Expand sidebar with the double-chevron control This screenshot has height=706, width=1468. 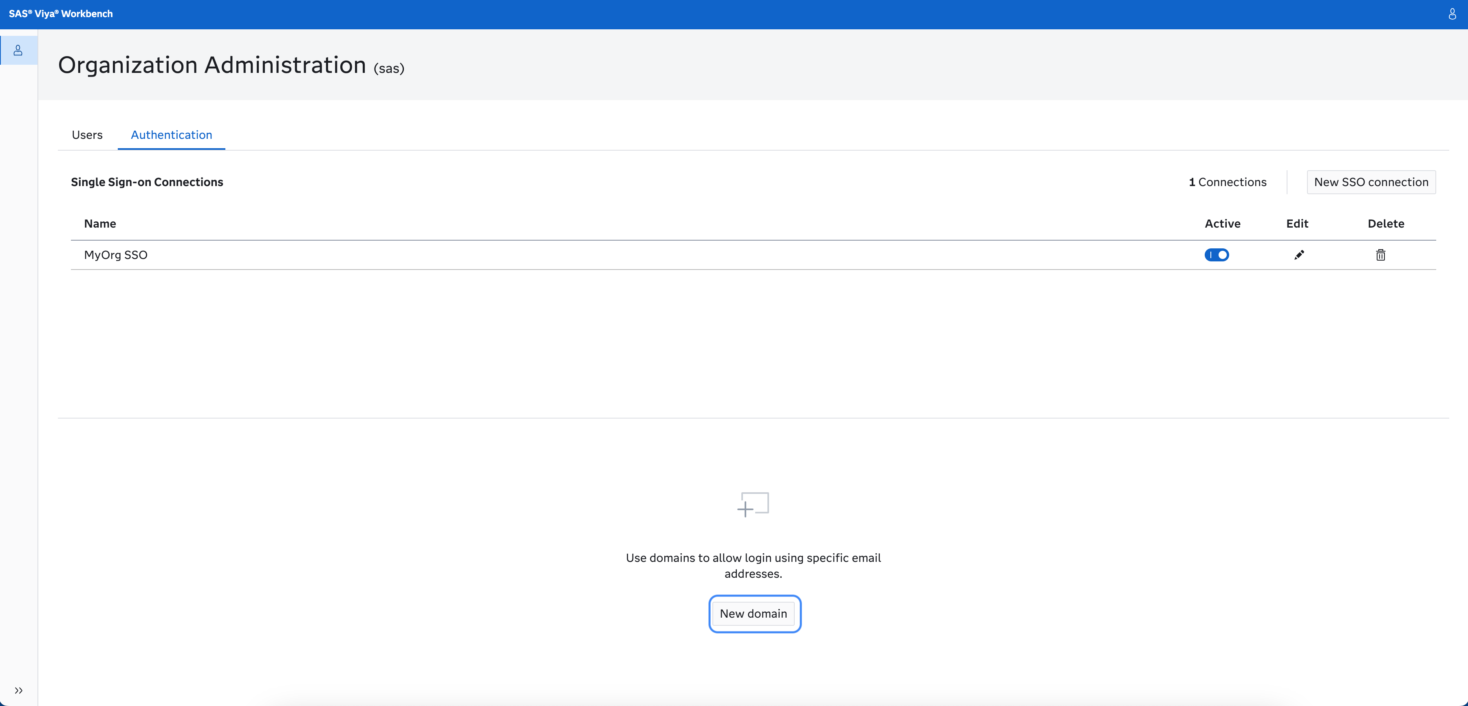pyautogui.click(x=18, y=690)
